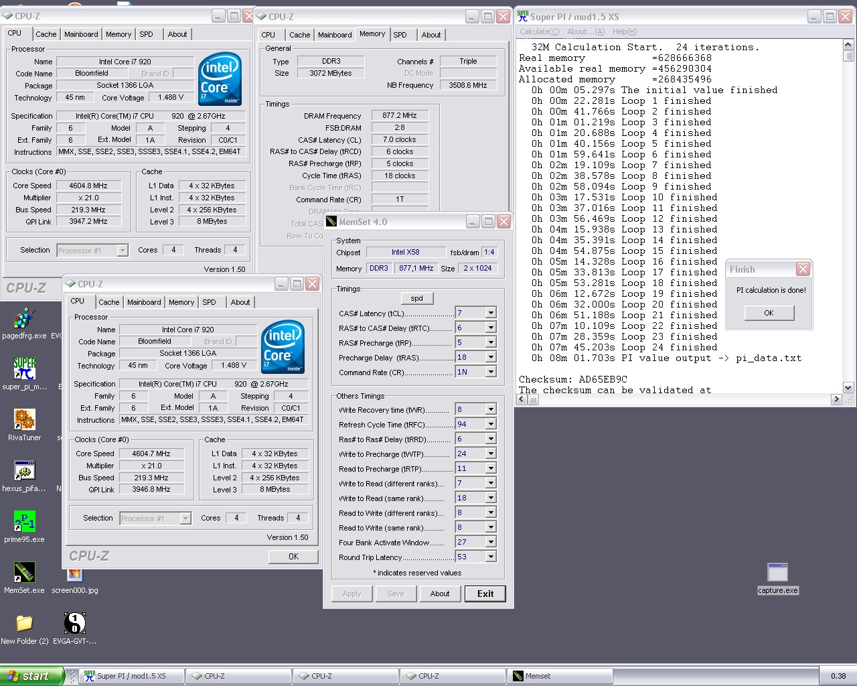Click the Exit button in MemSet
The width and height of the screenshot is (857, 686).
click(x=485, y=594)
